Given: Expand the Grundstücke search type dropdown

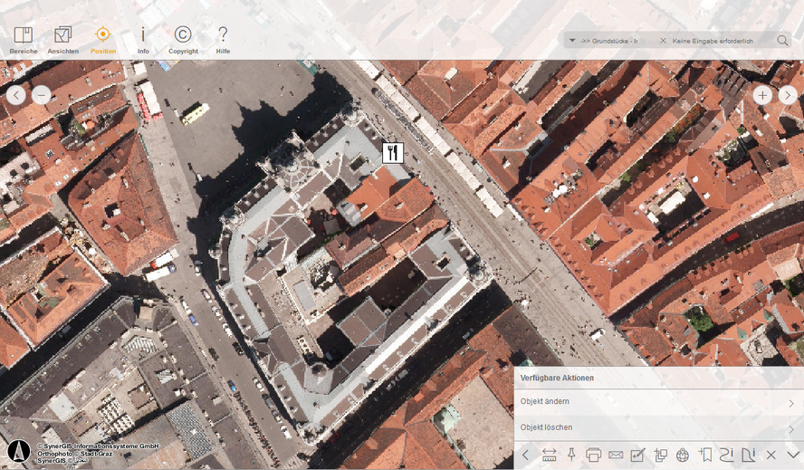Looking at the screenshot, I should coord(573,41).
